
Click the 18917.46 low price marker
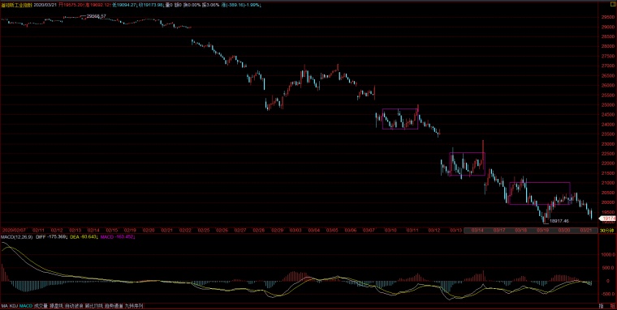click(x=559, y=221)
